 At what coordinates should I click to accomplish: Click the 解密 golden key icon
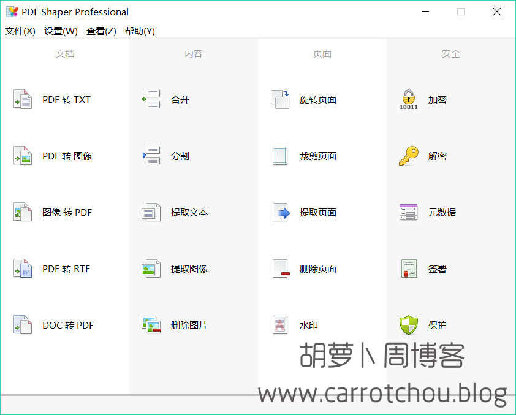(x=408, y=156)
